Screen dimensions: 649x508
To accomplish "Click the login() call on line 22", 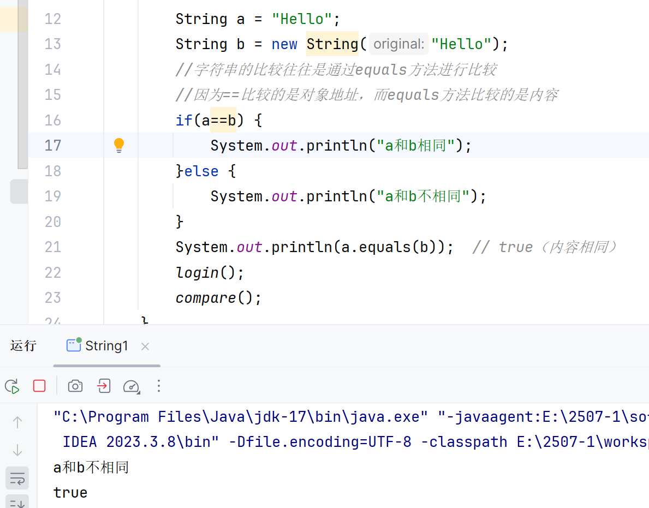I will 210,273.
